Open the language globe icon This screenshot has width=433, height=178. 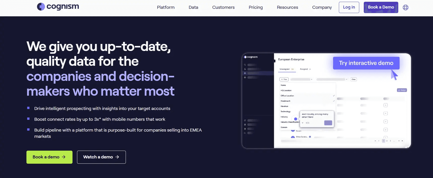click(406, 8)
